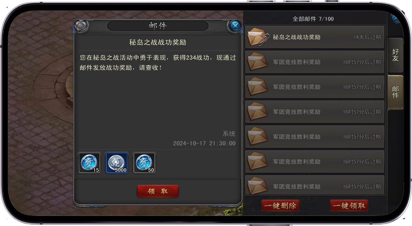Select the fourth 军团竞技胜利奖励 mail entry

coord(314,137)
